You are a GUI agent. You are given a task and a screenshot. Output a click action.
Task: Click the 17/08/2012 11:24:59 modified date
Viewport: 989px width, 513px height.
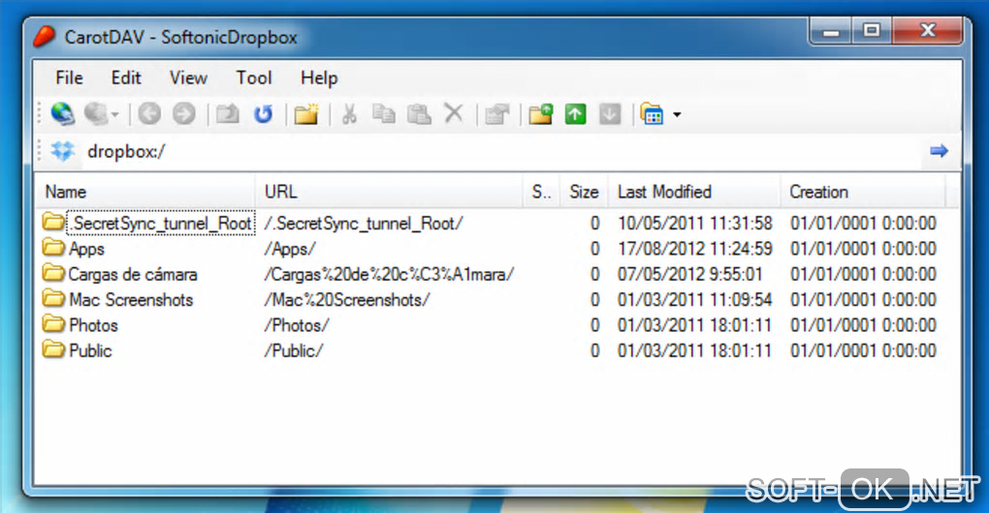click(695, 249)
